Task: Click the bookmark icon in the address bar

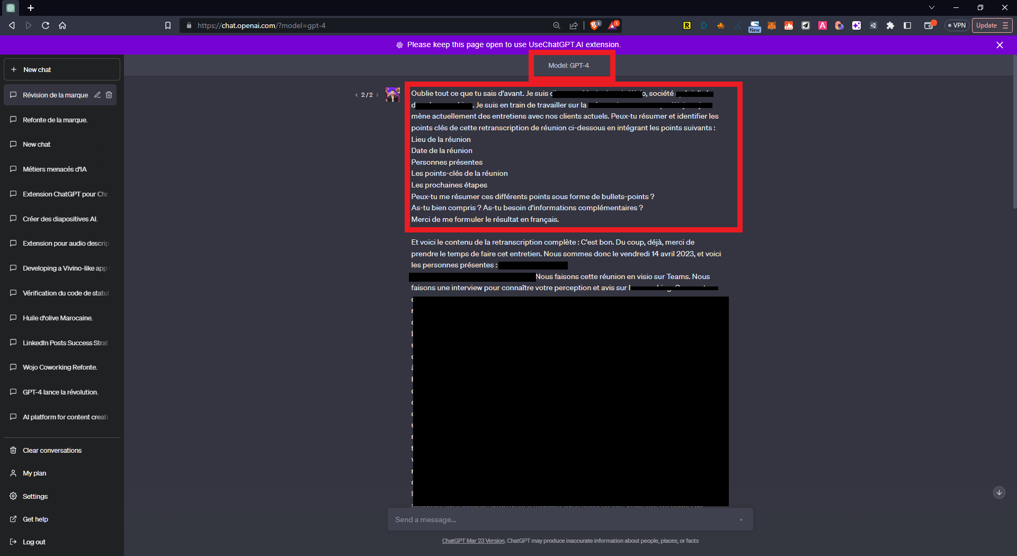Action: [x=168, y=25]
